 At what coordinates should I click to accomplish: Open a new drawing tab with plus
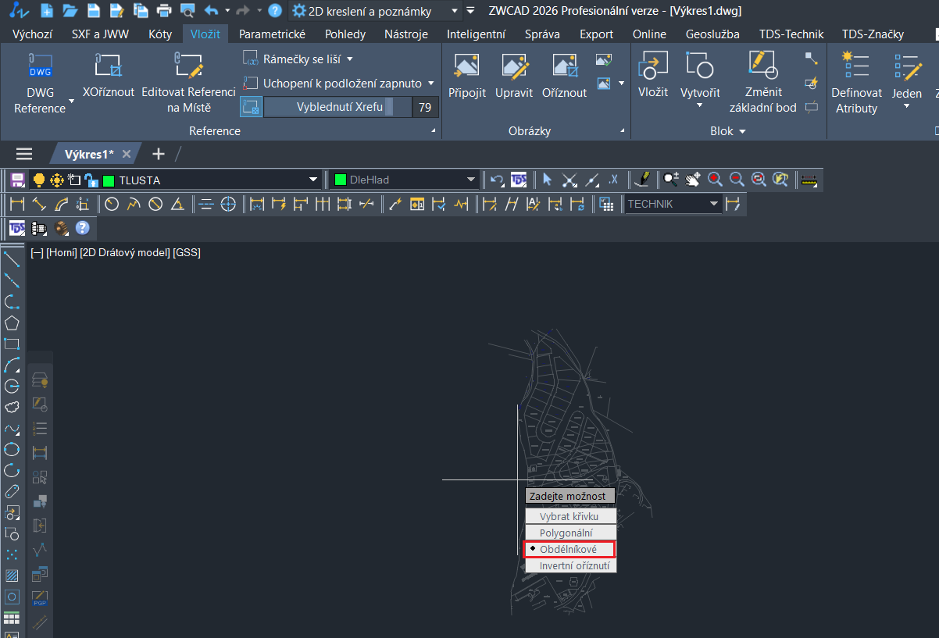coord(159,153)
